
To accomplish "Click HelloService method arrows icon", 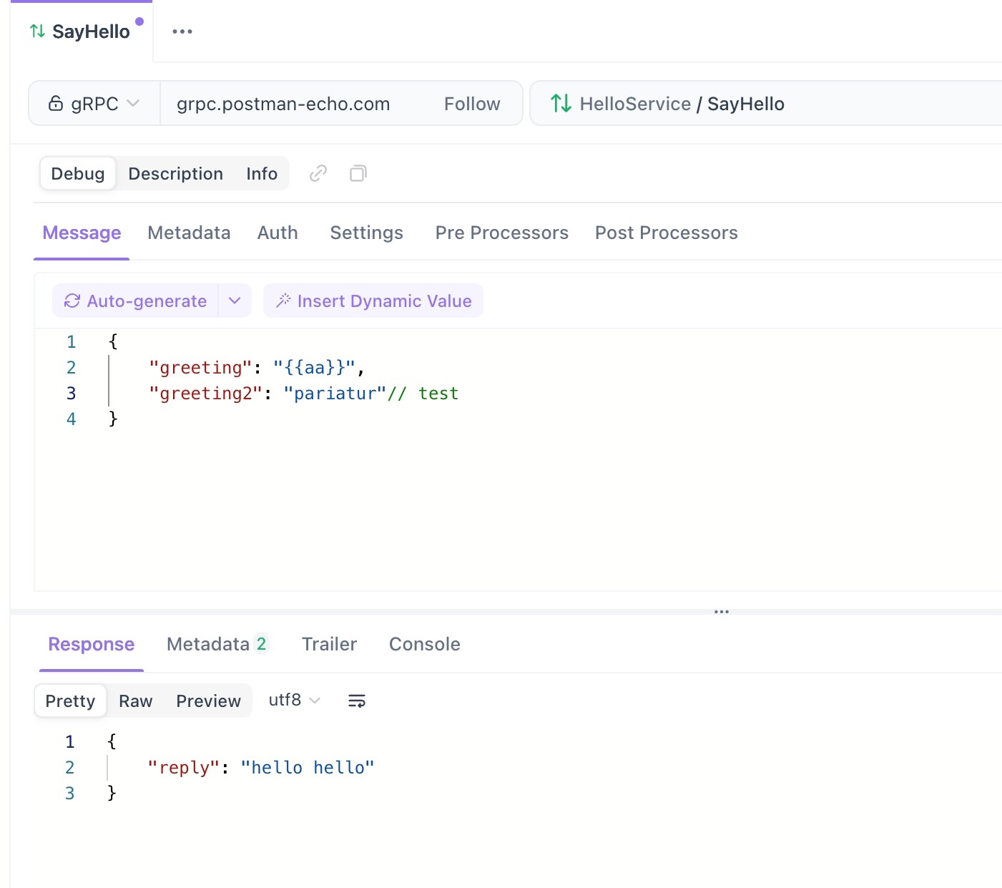I will coord(561,104).
